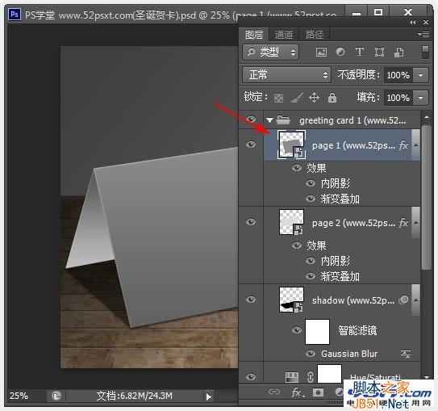Open the 类型 filter type dropdown

[271, 52]
